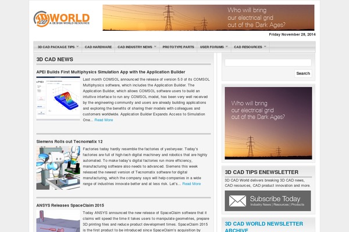Open APEI Multiphysics Simulation App article headline

[x=111, y=72]
